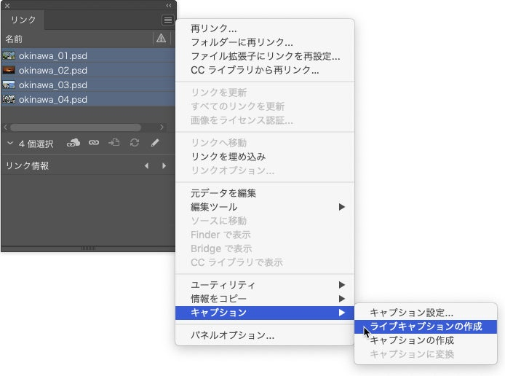The width and height of the screenshot is (505, 376).
Task: Click the okinawa_02.psd file name
Action: [x=53, y=70]
